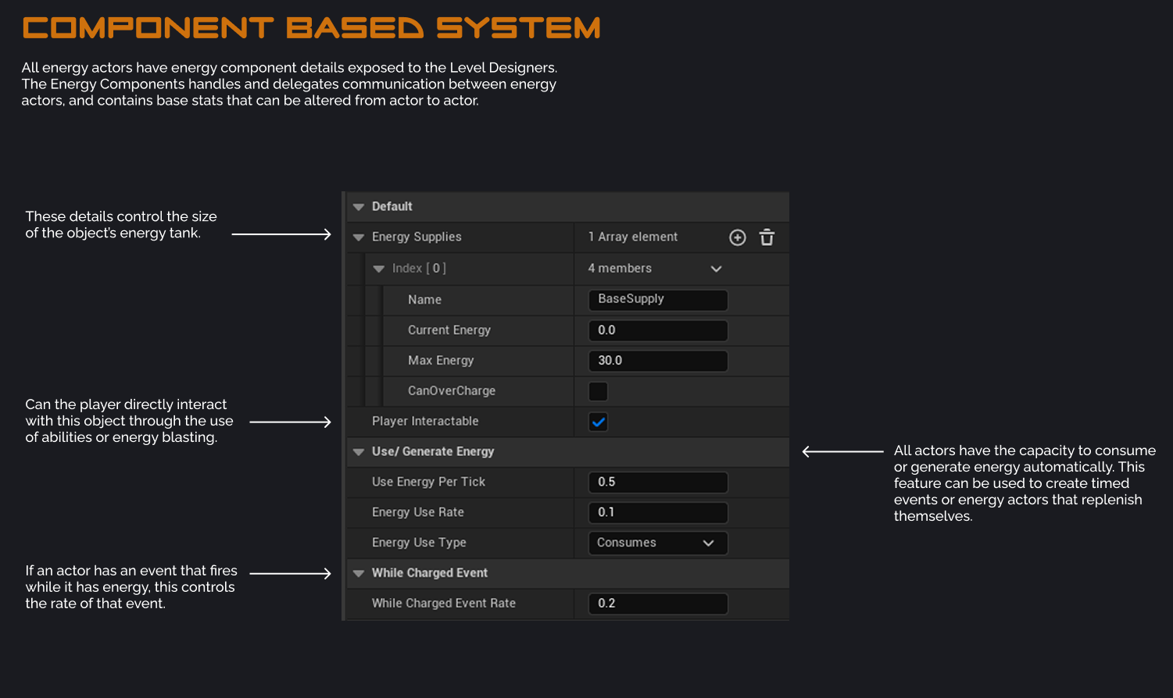Click the Energy Use Type property label
Image resolution: width=1173 pixels, height=698 pixels.
coord(419,543)
